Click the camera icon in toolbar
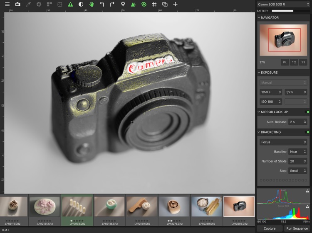Screen dimensions: 312x233 click(18, 4)
